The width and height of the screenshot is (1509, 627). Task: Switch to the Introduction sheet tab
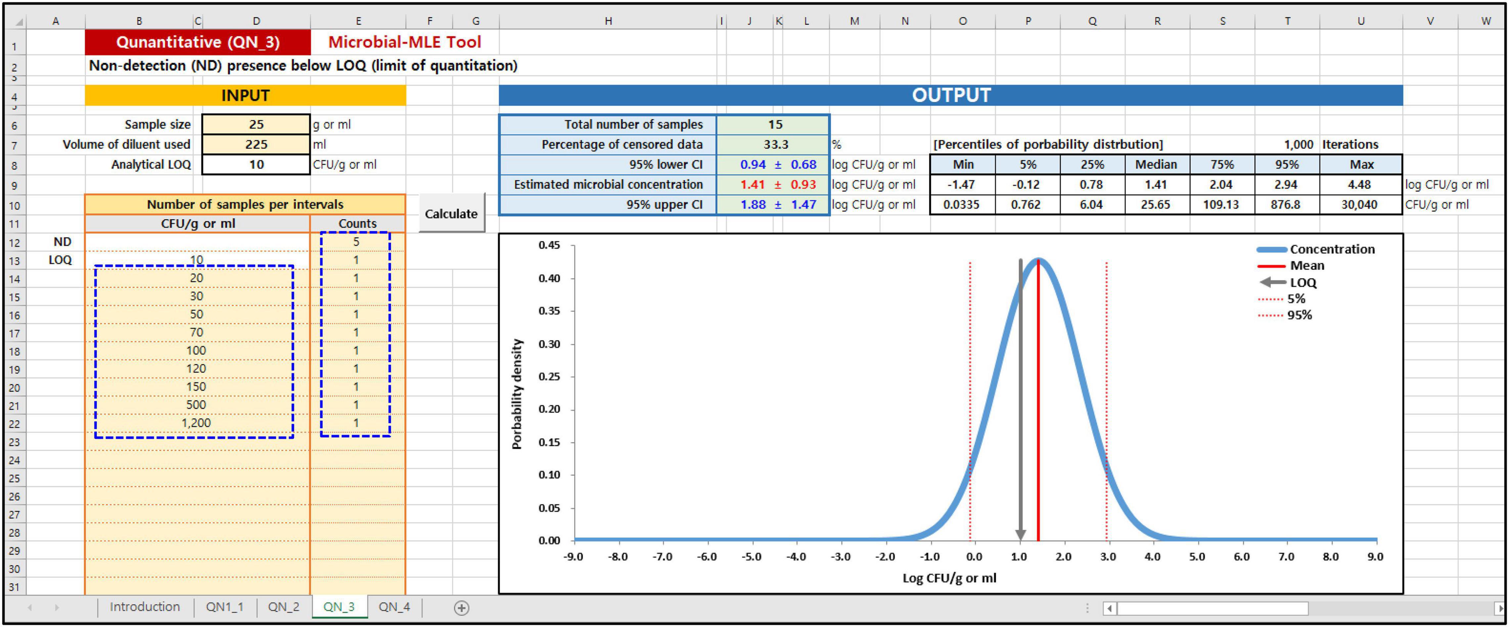point(145,607)
